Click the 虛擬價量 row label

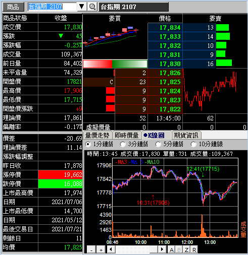98,127
